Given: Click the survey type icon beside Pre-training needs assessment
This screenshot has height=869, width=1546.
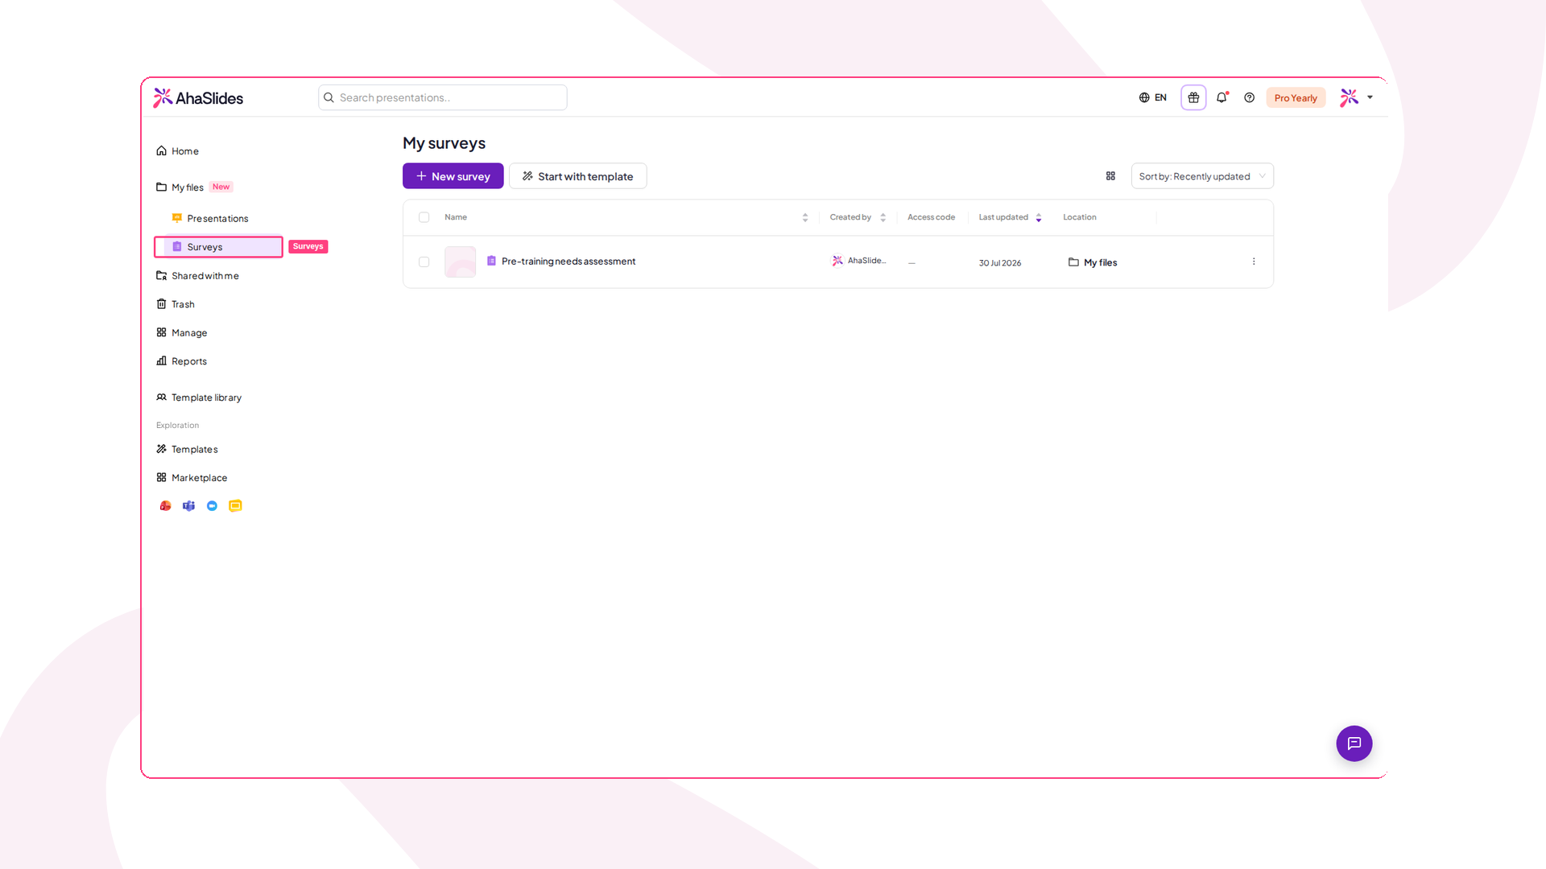Looking at the screenshot, I should click(491, 261).
